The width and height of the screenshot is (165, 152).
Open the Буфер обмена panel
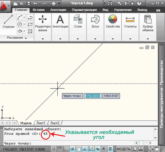click(x=148, y=27)
